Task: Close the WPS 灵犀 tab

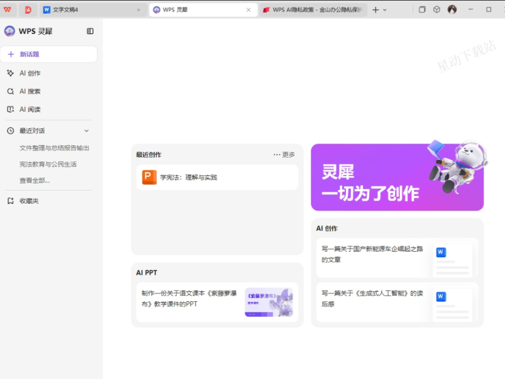Action: (x=248, y=10)
